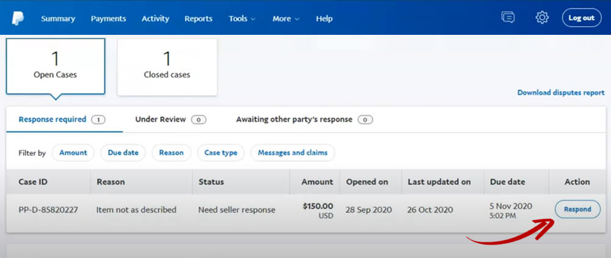The width and height of the screenshot is (611, 258).
Task: Open the Case type filter
Action: pyautogui.click(x=221, y=153)
